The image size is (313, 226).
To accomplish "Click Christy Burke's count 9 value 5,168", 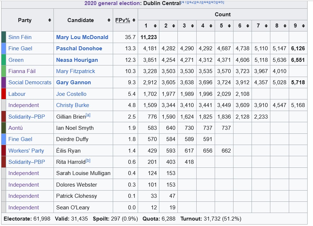I will point(298,105).
